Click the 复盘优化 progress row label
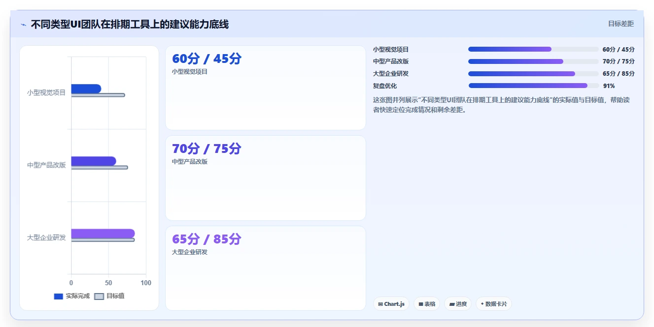 tap(385, 86)
